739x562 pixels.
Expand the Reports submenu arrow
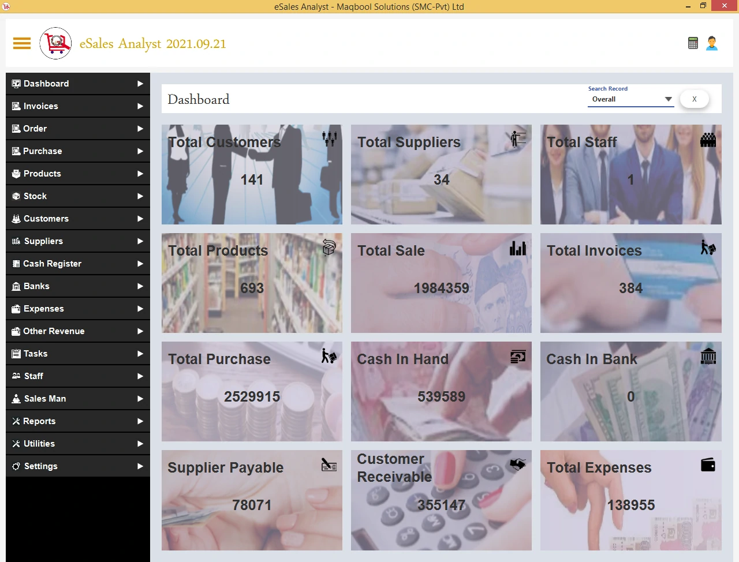140,421
